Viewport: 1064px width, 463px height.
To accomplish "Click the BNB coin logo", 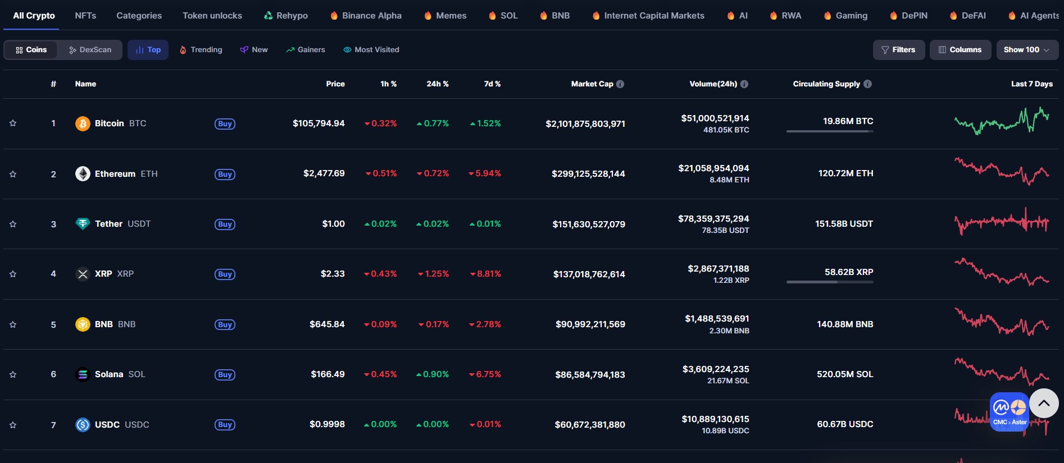I will click(x=83, y=324).
